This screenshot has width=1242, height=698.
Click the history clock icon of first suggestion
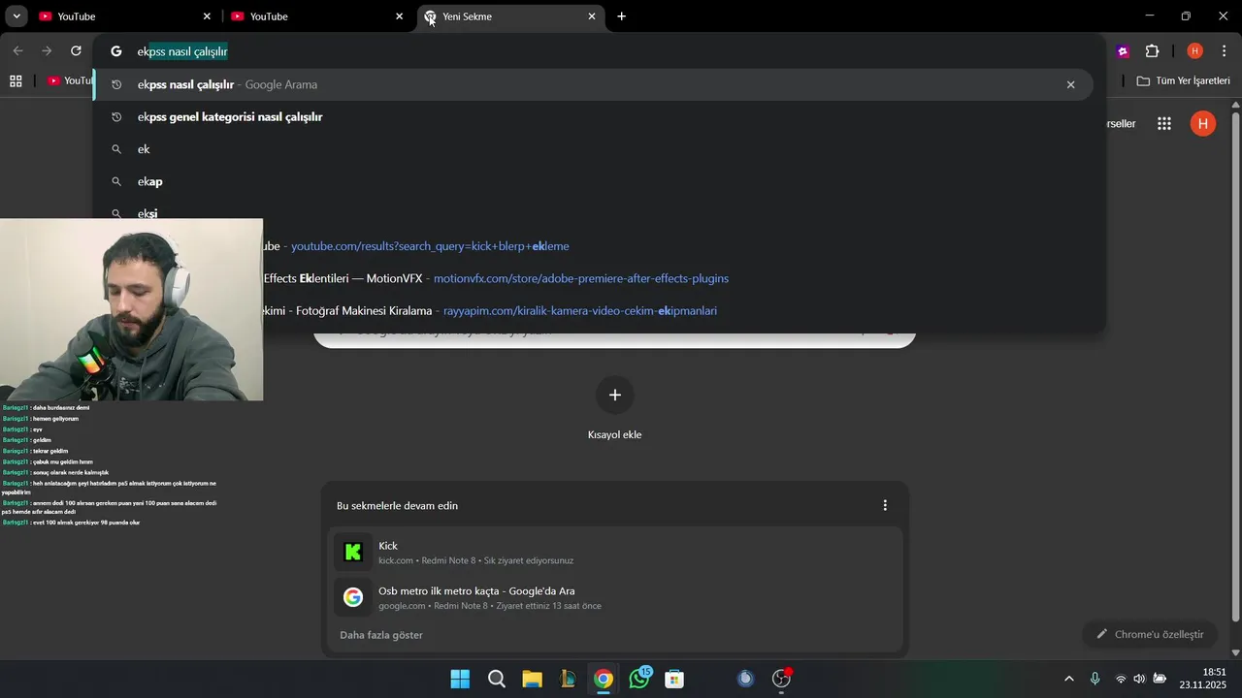point(116,84)
